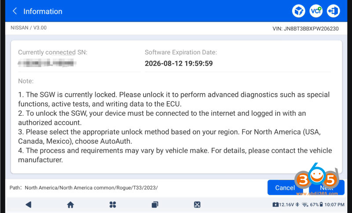Click the VIN number text
This screenshot has height=213, width=352.
coord(305,28)
